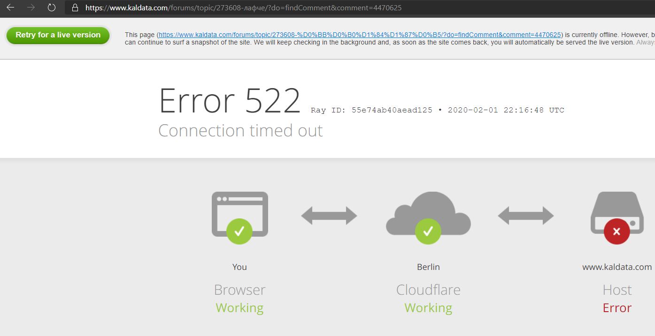Viewport: 655px width, 336px height.
Task: Click the green checkmark on the cloud icon
Action: (428, 231)
